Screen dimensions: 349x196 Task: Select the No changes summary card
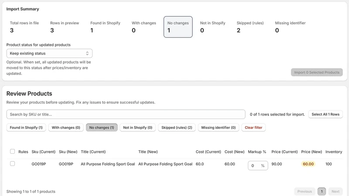point(178,27)
